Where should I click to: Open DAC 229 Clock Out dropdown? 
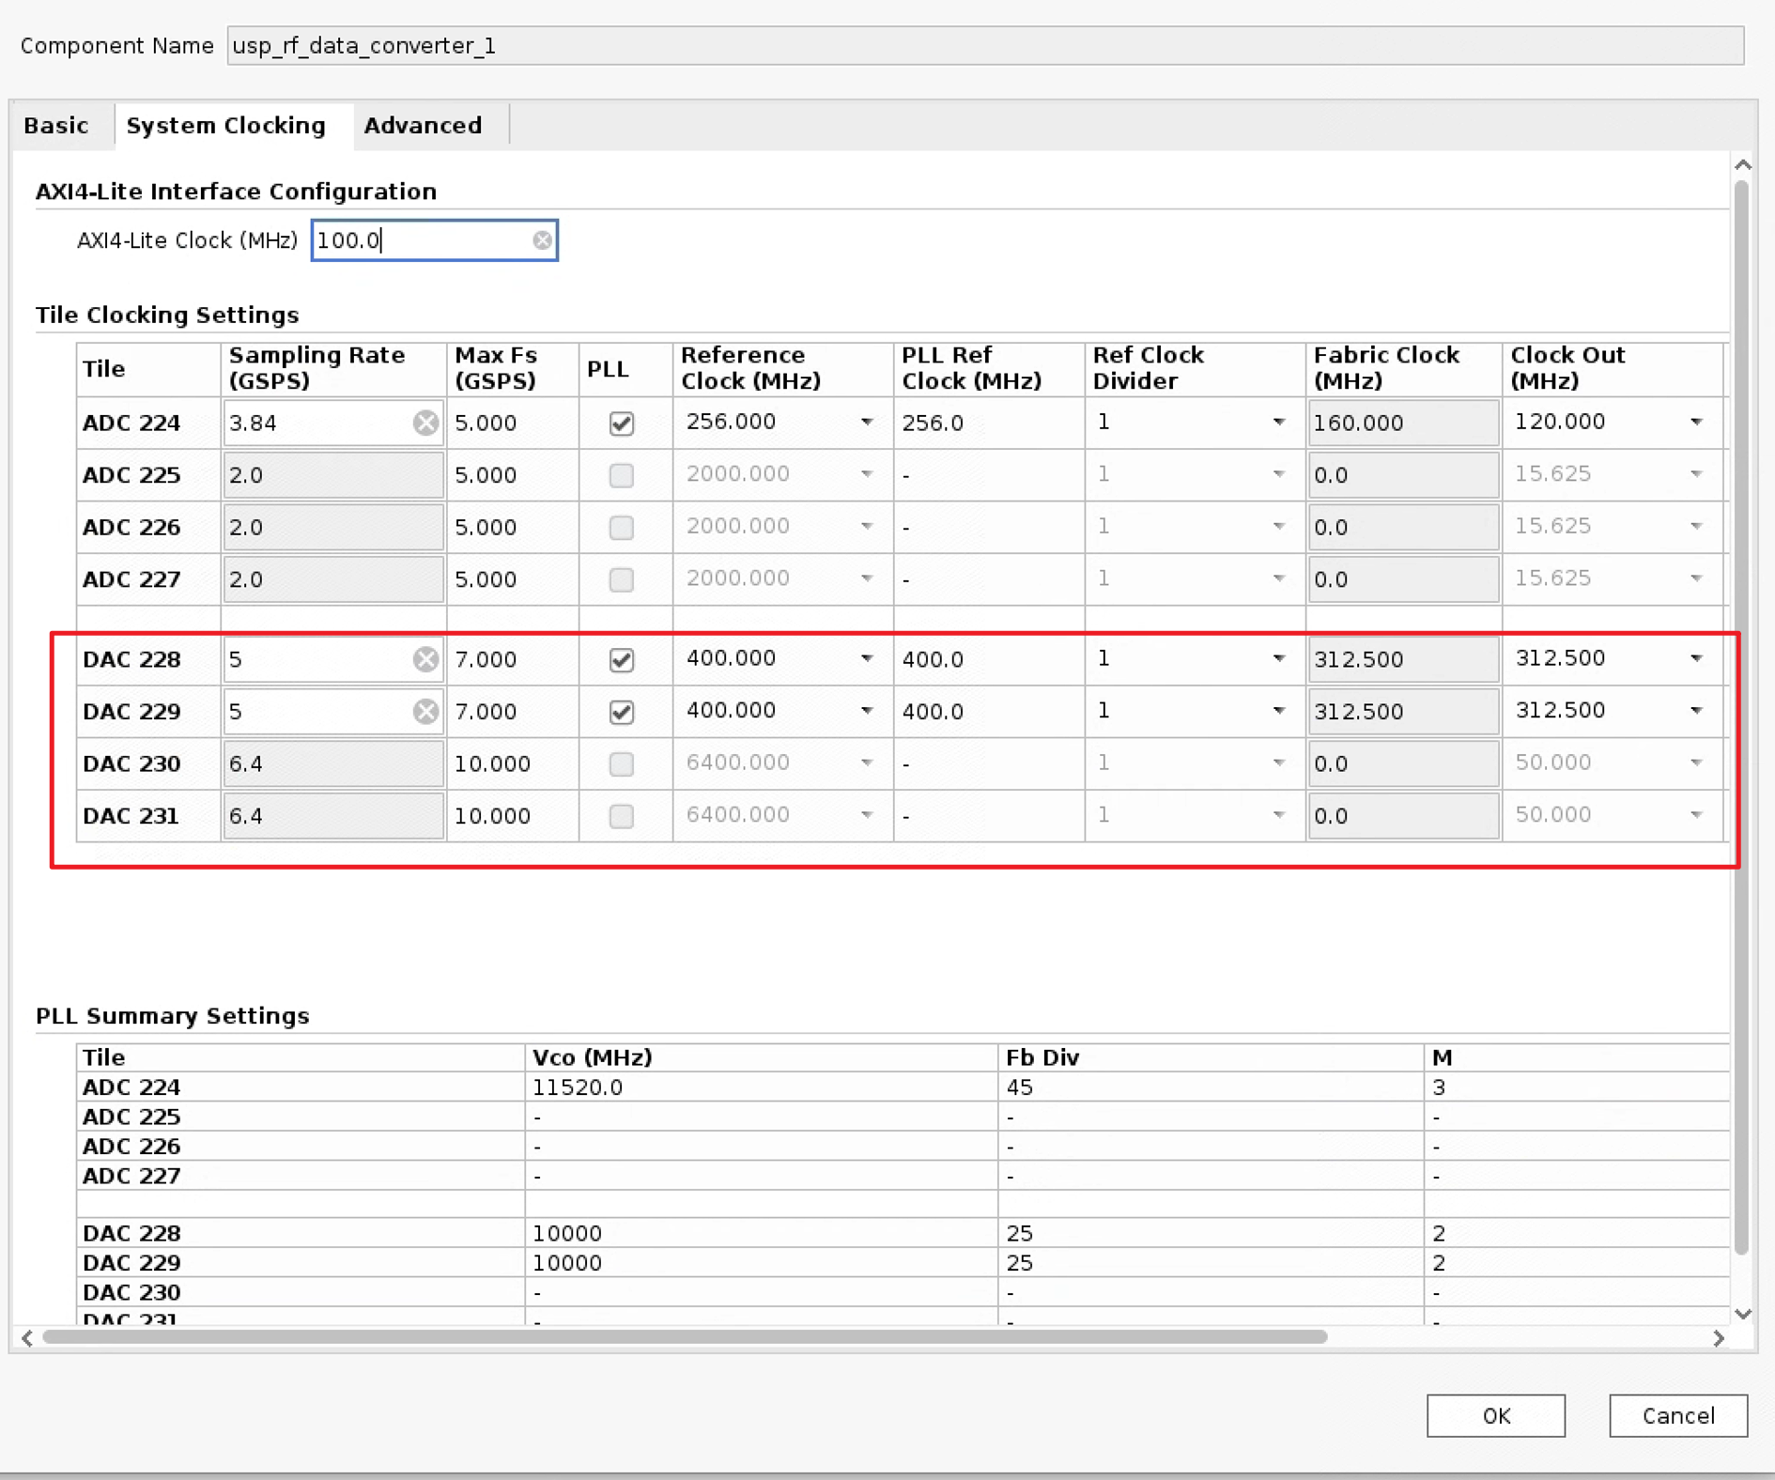[1695, 711]
